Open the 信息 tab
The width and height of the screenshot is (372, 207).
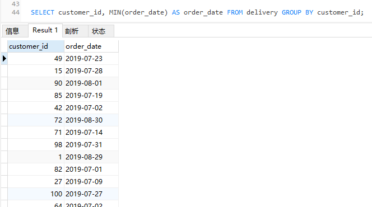(15, 31)
